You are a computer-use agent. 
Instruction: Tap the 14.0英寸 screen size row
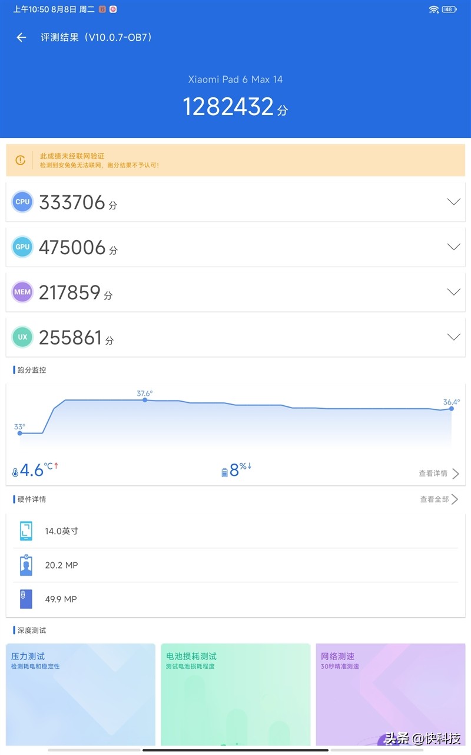coord(235,531)
